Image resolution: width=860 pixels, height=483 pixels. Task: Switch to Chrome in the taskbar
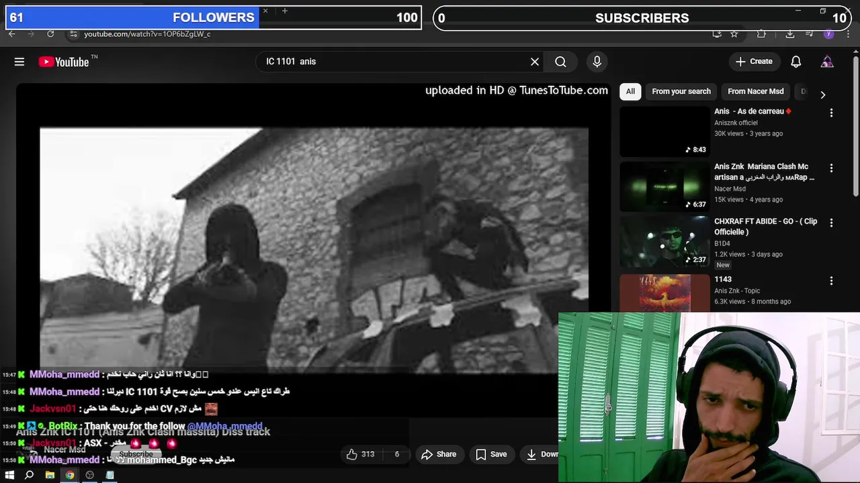click(69, 475)
